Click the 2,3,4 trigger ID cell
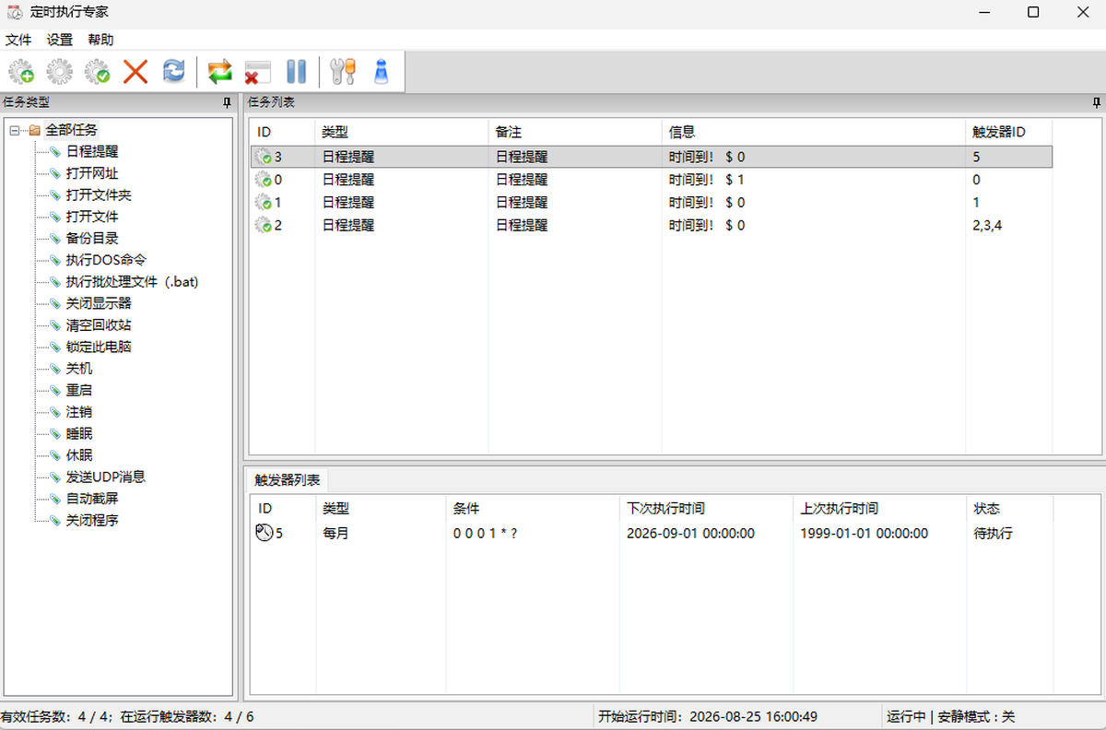This screenshot has width=1106, height=730. [x=987, y=225]
